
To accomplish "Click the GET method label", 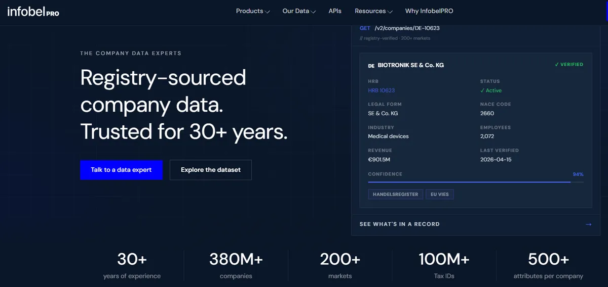I will pyautogui.click(x=365, y=28).
